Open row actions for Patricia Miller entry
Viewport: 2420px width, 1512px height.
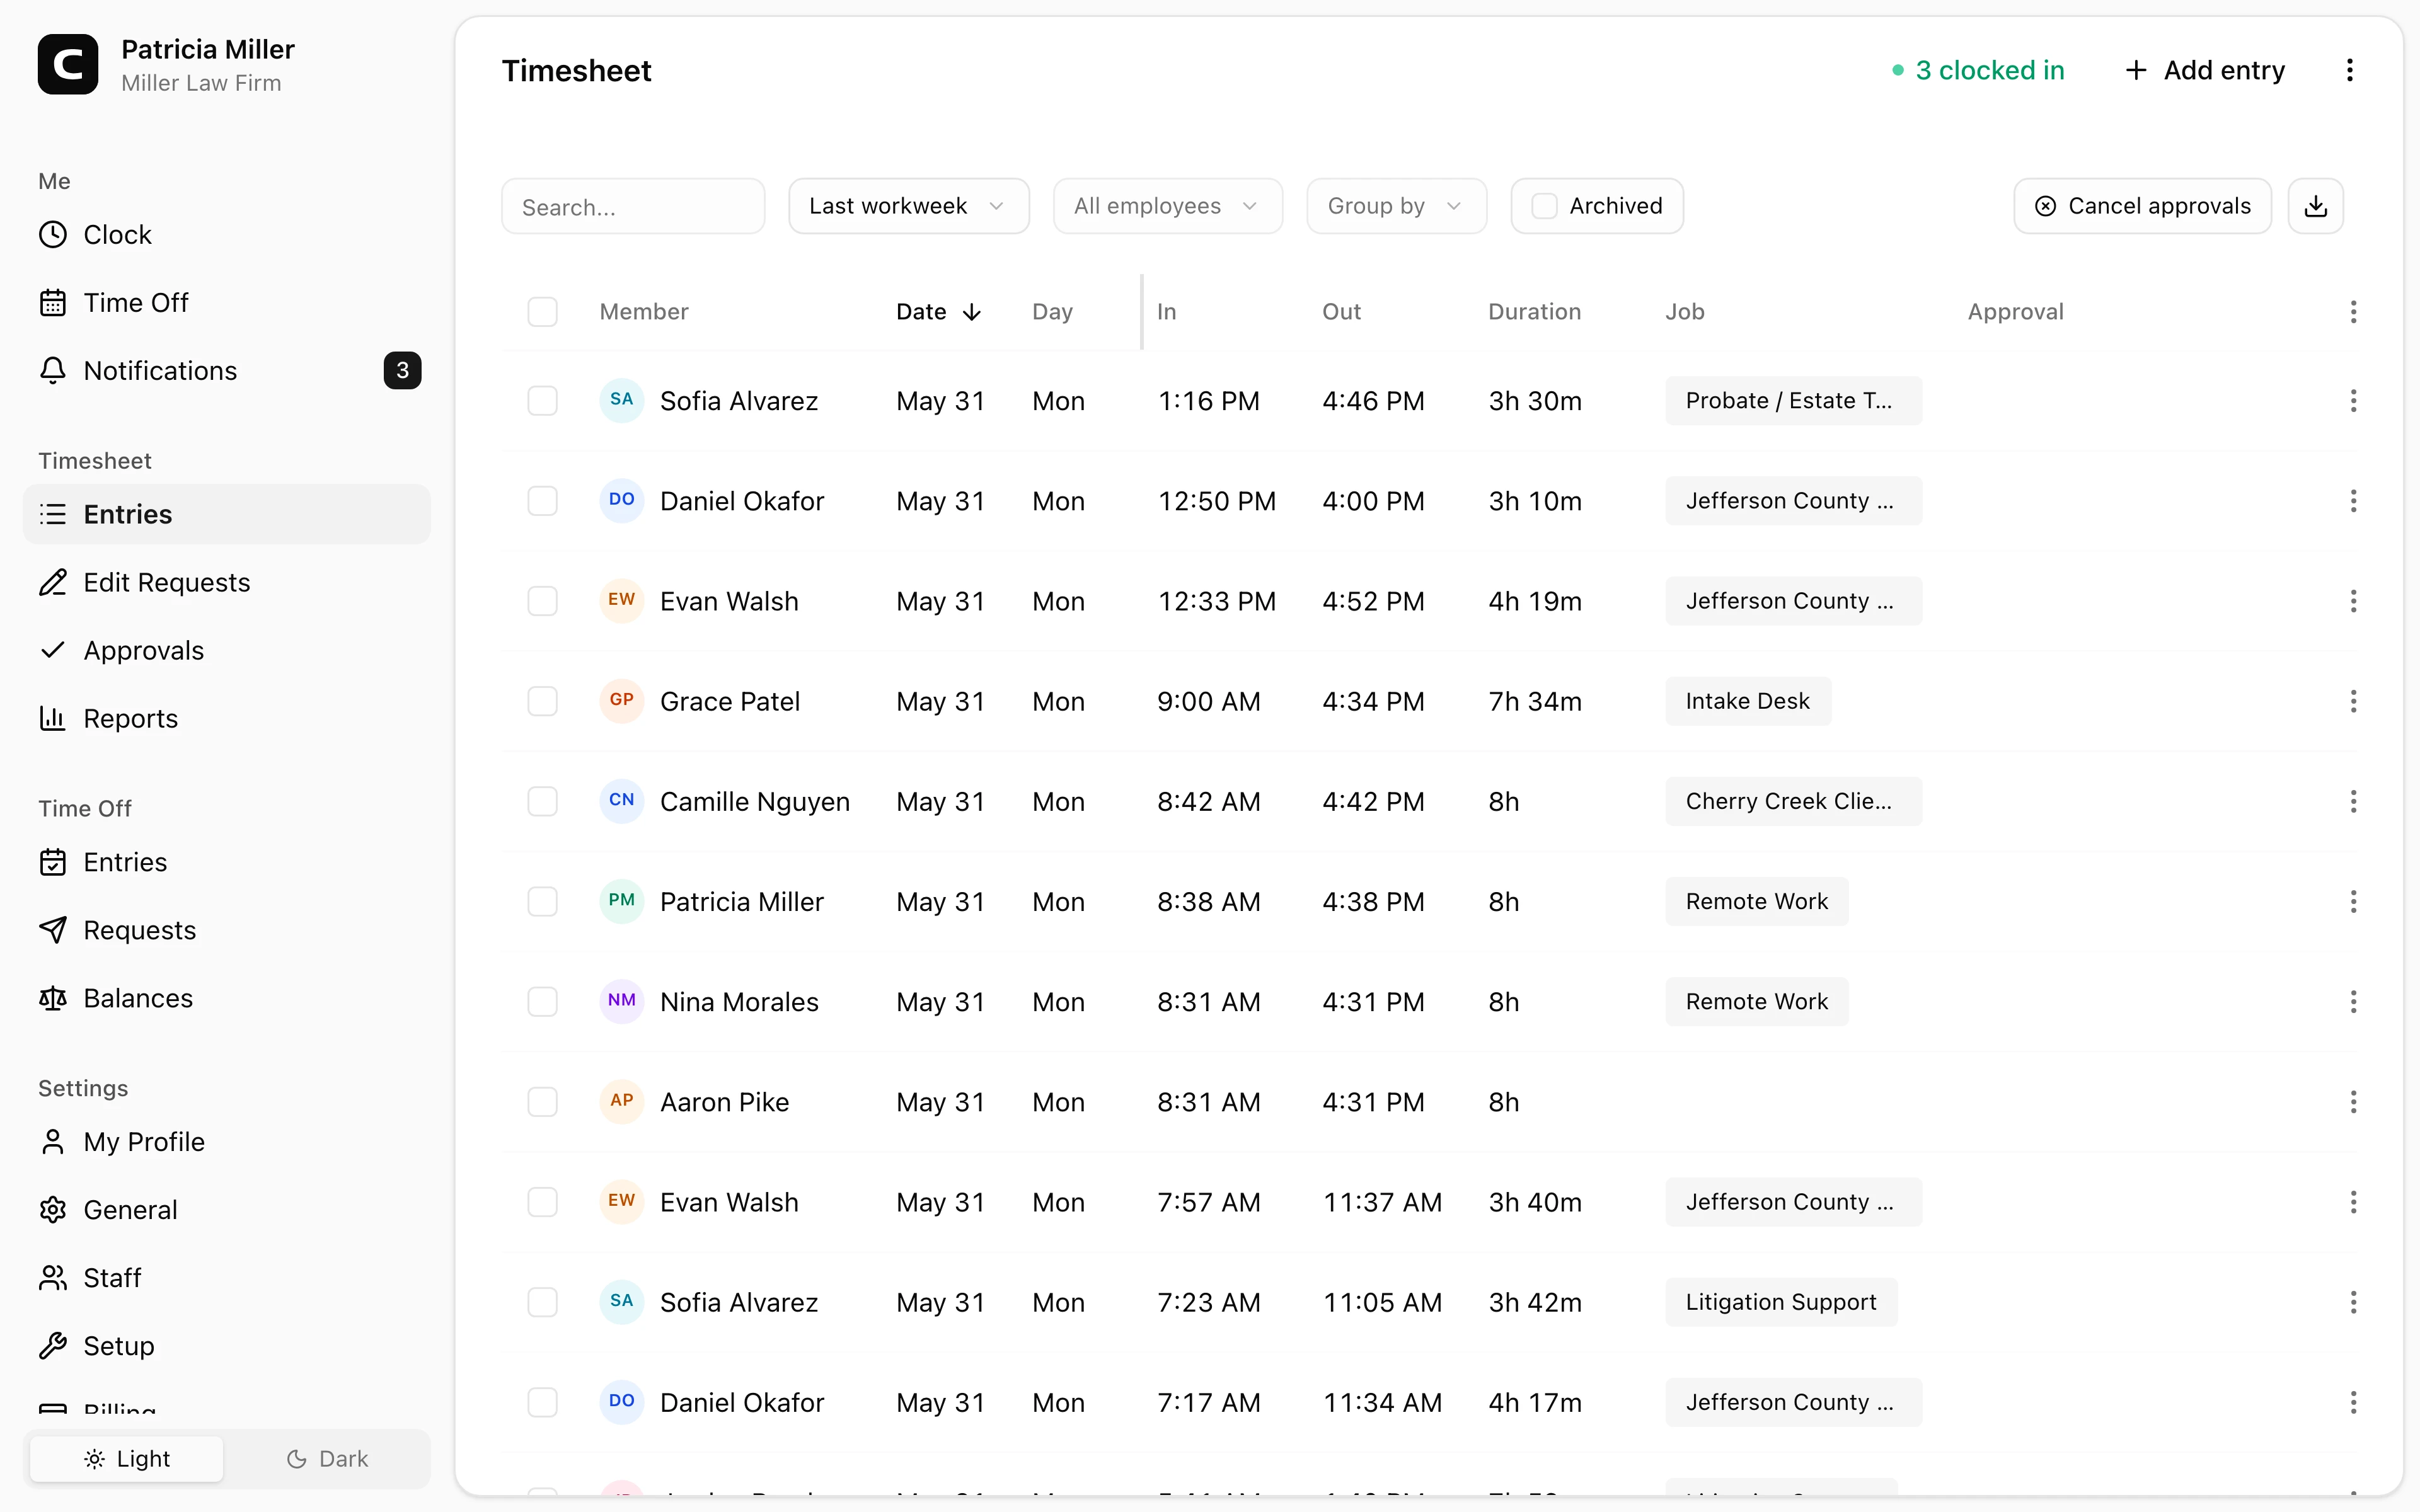click(2353, 902)
